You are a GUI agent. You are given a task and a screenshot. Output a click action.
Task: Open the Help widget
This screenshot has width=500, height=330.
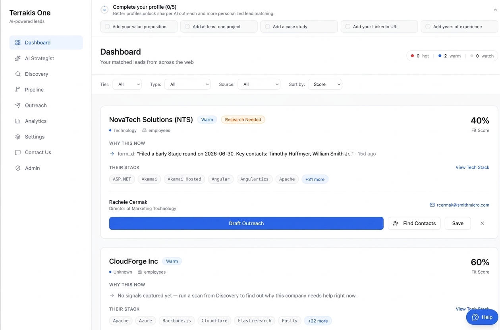click(x=482, y=317)
